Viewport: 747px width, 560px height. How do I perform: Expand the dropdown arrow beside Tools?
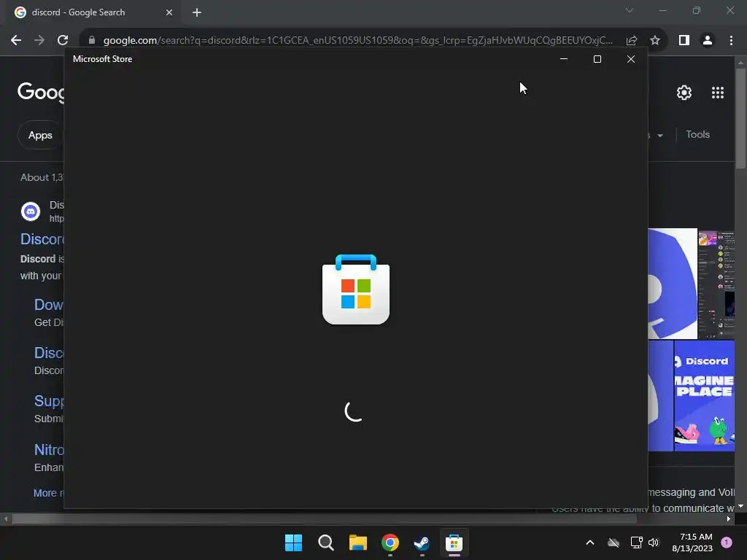[660, 136]
